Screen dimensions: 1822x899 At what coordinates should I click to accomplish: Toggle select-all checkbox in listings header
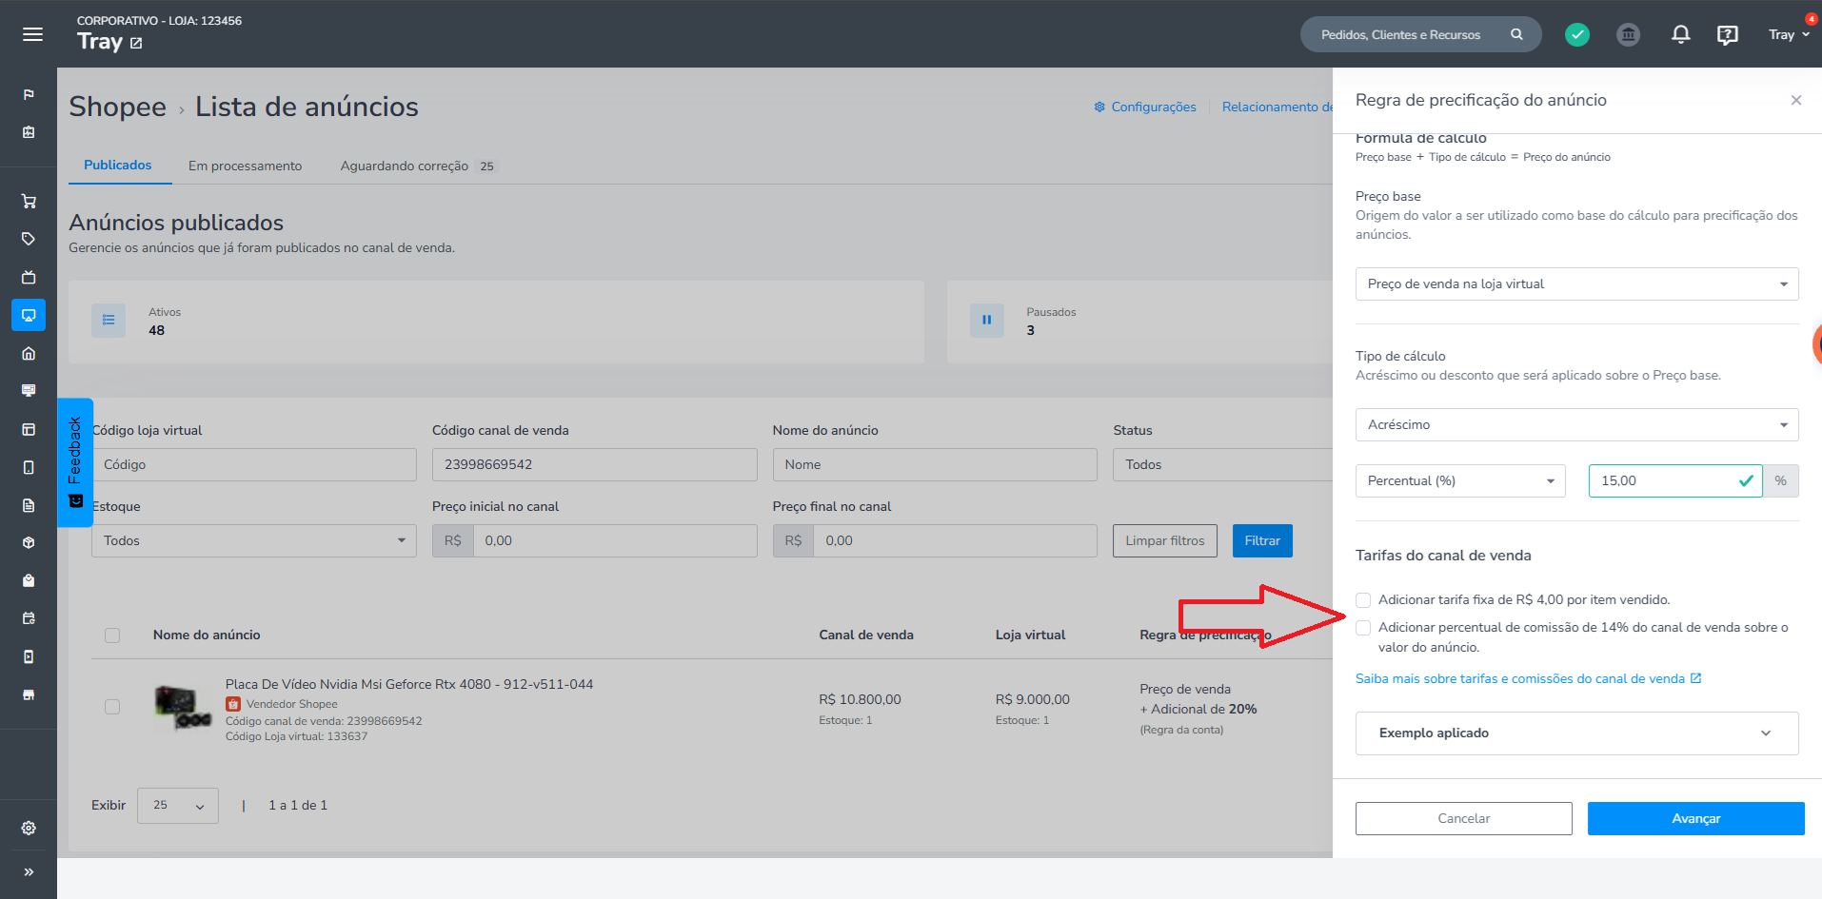(112, 635)
